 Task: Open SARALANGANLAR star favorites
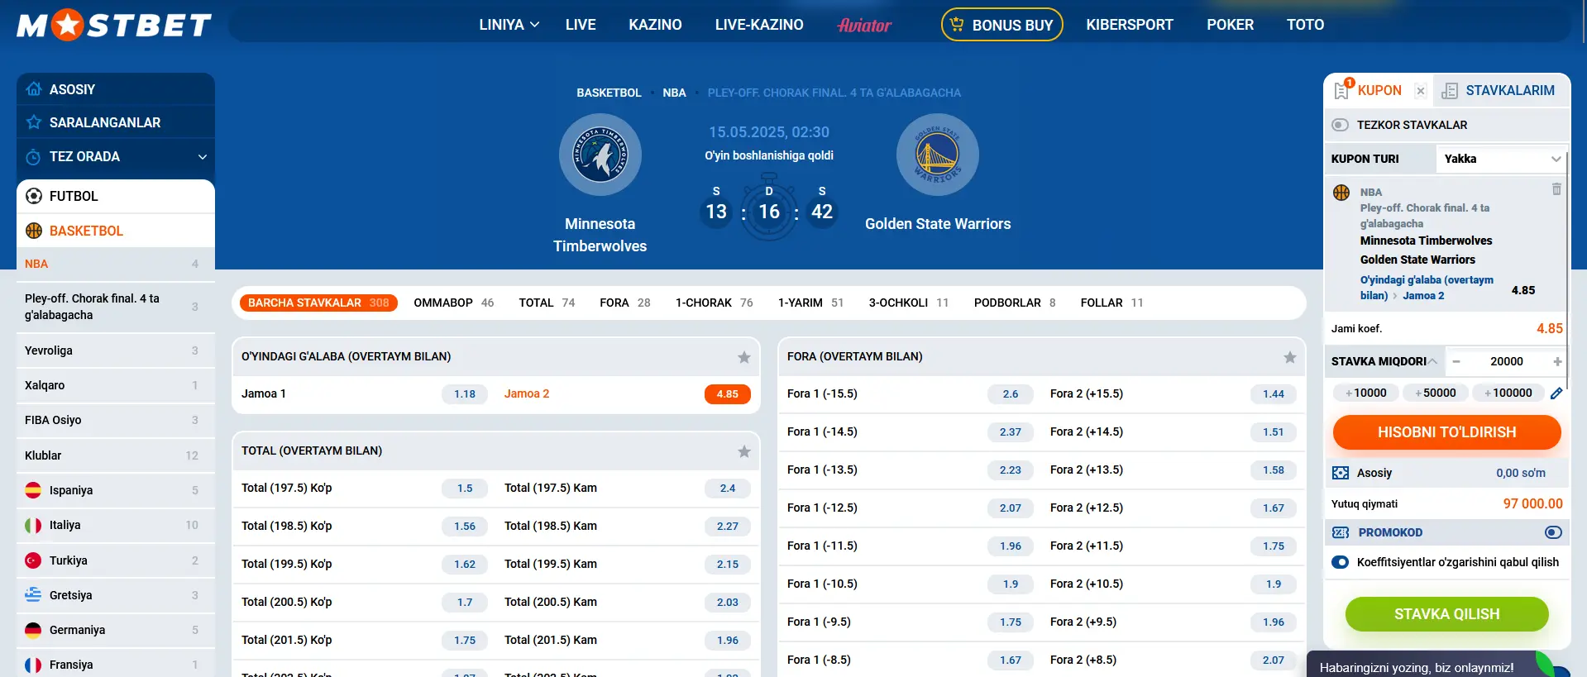pos(34,122)
